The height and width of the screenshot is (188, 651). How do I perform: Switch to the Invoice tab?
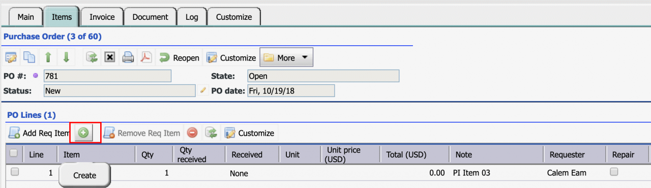(102, 17)
